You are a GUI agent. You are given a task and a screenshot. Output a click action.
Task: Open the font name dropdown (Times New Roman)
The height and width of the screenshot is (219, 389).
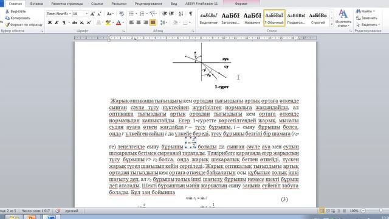click(x=70, y=13)
